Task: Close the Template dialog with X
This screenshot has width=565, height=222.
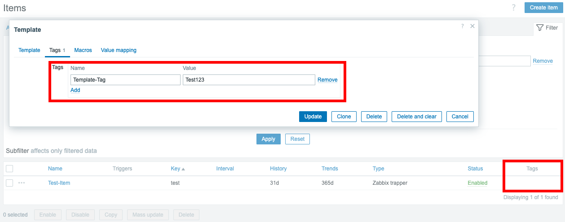Action: pyautogui.click(x=472, y=26)
